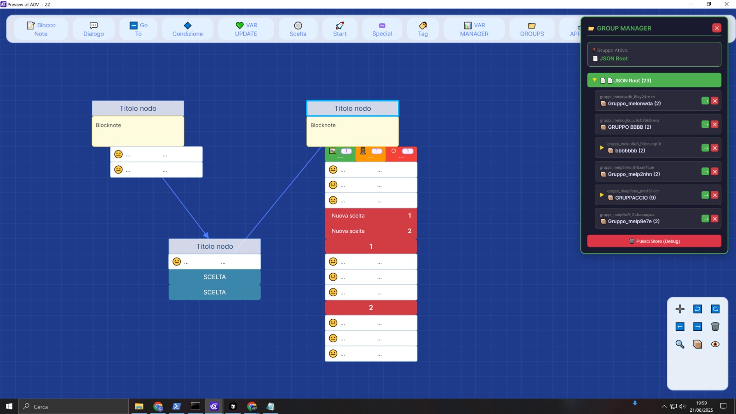Click the magnifying glass search icon
The image size is (736, 414).
pyautogui.click(x=680, y=344)
